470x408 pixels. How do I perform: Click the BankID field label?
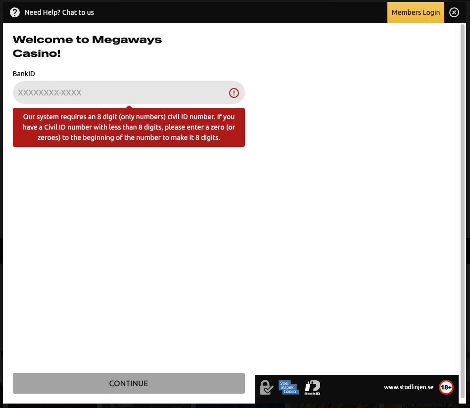tap(24, 74)
